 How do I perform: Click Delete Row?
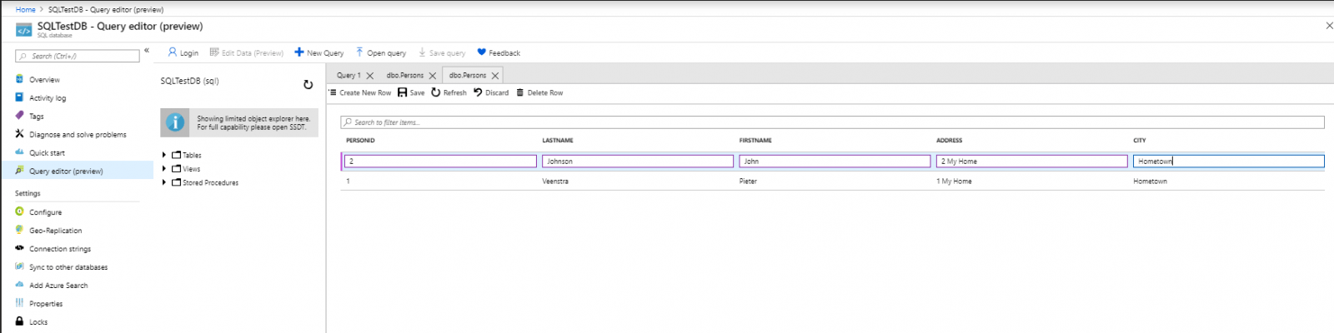point(539,92)
